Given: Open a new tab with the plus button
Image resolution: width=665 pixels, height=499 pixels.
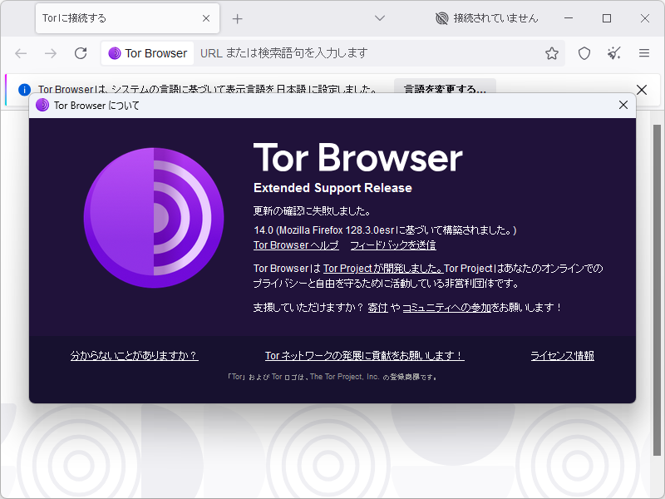Looking at the screenshot, I should [238, 17].
